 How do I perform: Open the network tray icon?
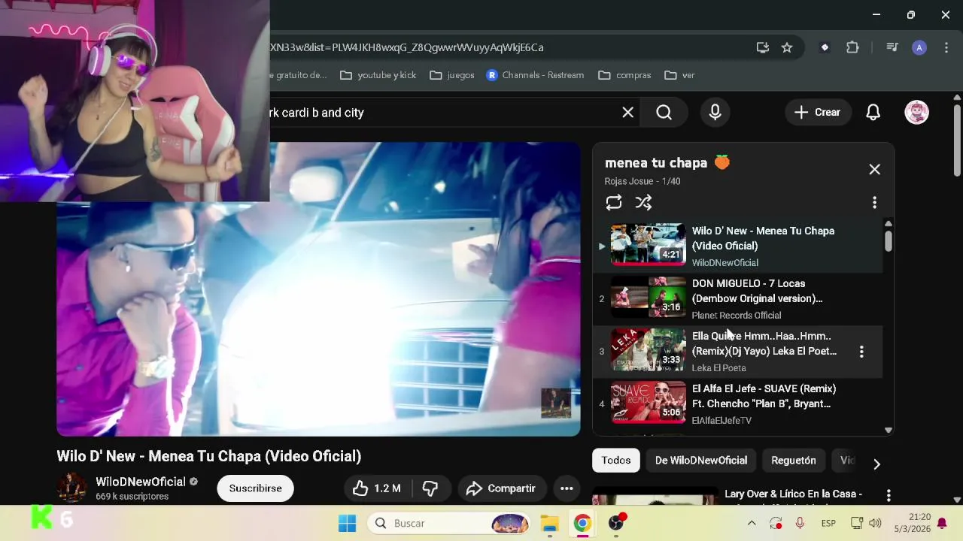856,524
